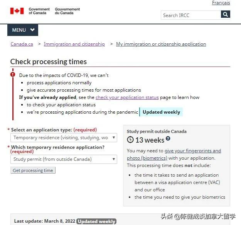The height and width of the screenshot is (225, 241).
Task: Open the MENU navigation button
Action: [x=23, y=30]
